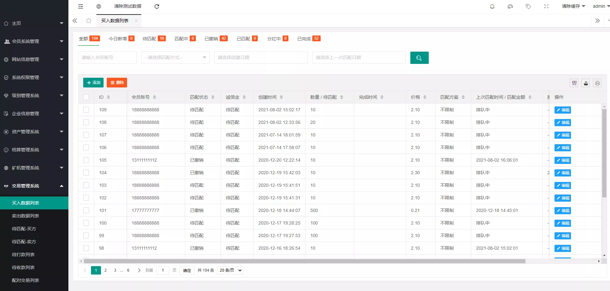Click 编辑 for the row with ID 109

click(563, 110)
